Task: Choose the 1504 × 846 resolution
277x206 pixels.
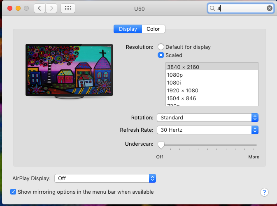Action: [x=212, y=98]
